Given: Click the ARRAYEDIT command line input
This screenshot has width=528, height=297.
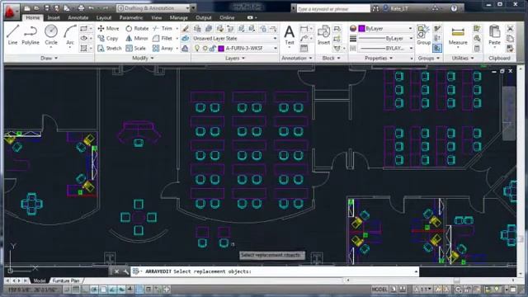Looking at the screenshot, I should tap(275, 271).
